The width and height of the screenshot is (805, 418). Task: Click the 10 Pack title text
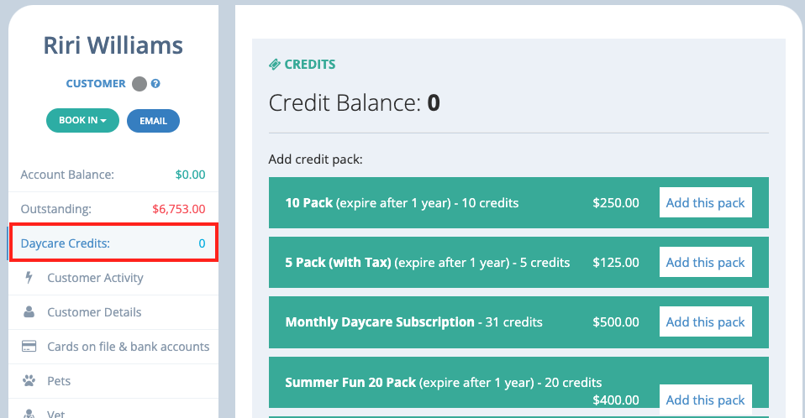click(x=309, y=202)
